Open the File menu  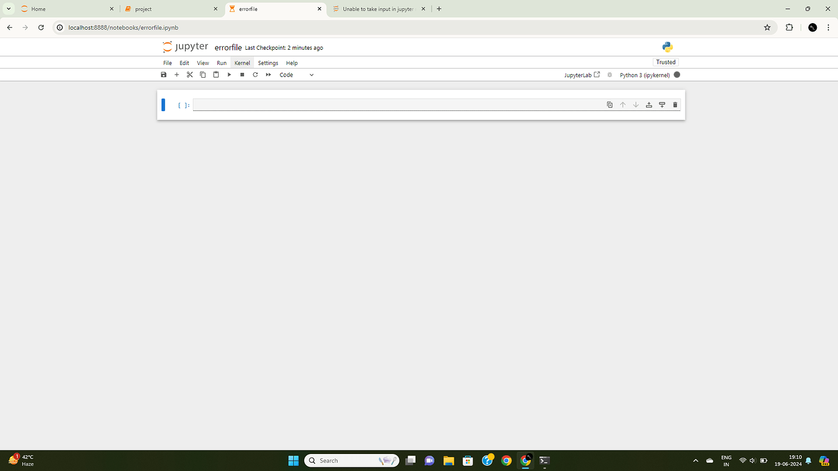(168, 63)
